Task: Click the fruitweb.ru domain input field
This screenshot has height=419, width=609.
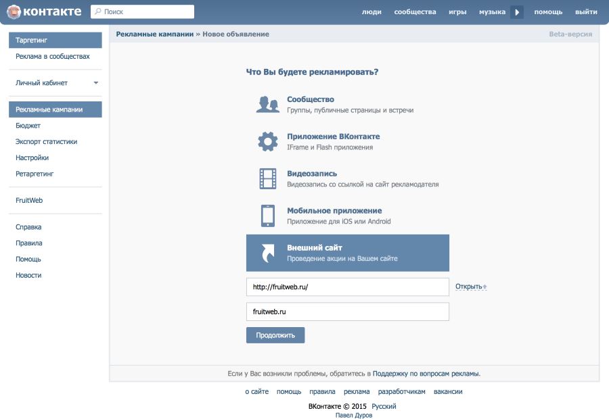Action: click(347, 312)
